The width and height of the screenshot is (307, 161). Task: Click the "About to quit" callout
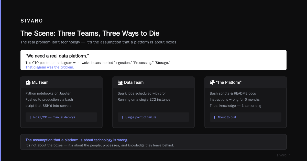click(246, 117)
